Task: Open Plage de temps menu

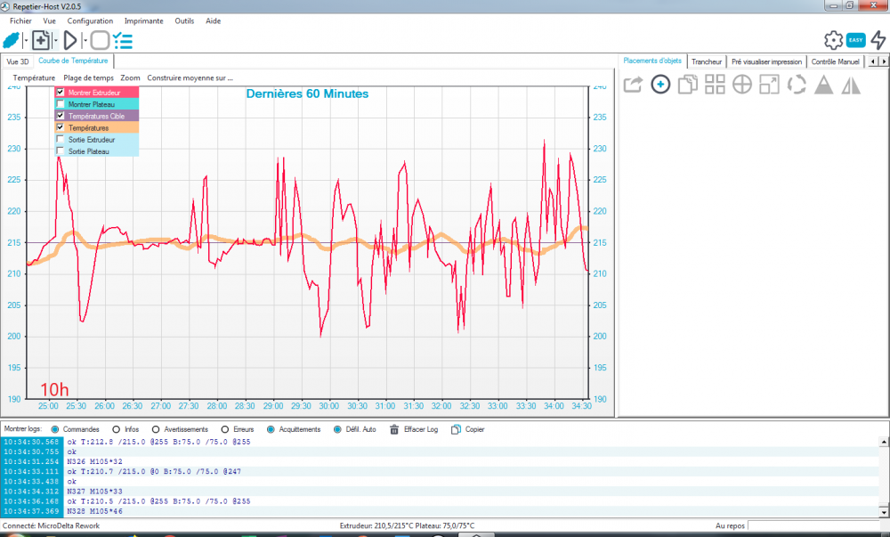Action: (88, 77)
